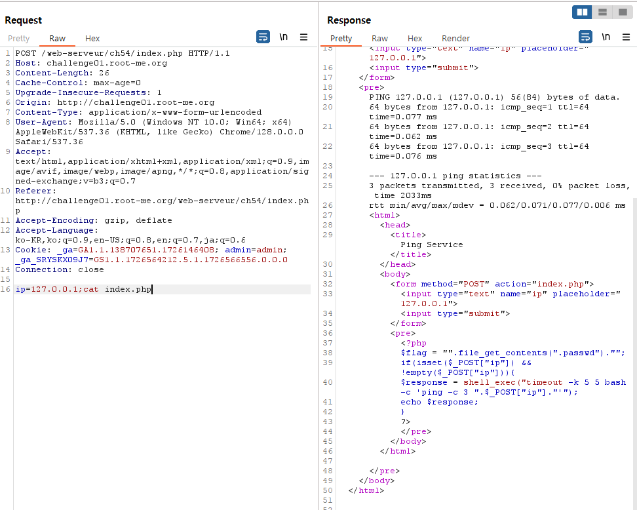Switch Request view to Hex tab

point(92,38)
